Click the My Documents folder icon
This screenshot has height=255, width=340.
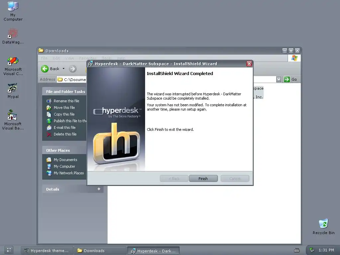[49, 160]
